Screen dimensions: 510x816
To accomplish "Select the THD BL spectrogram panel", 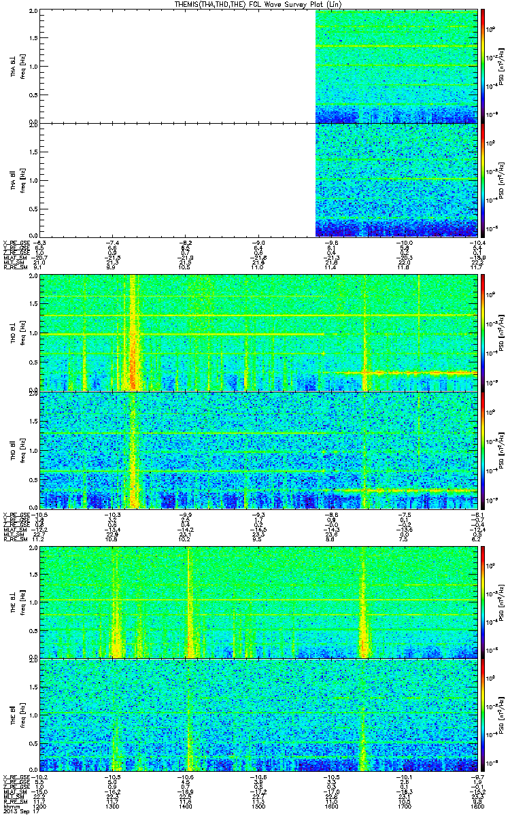I will point(259,333).
